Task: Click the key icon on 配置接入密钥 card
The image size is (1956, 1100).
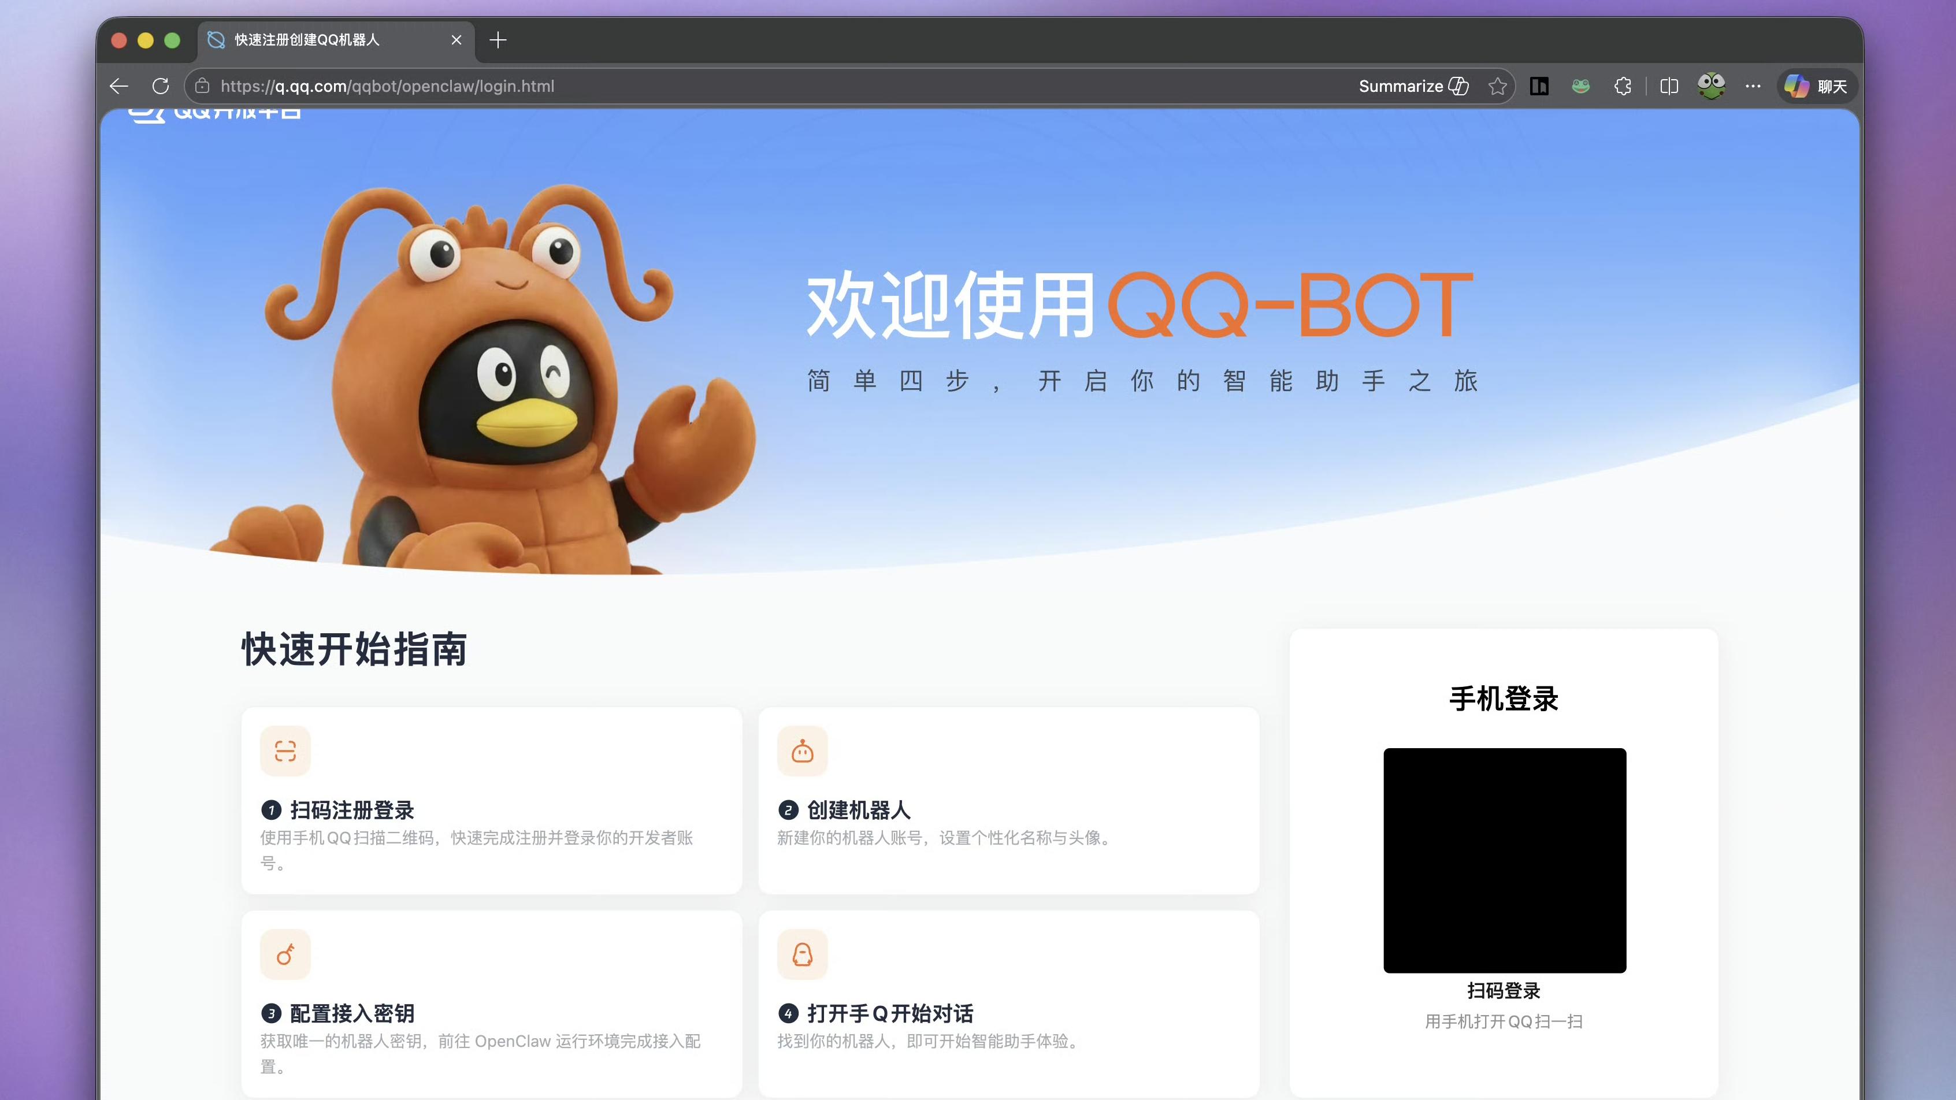Action: point(285,954)
